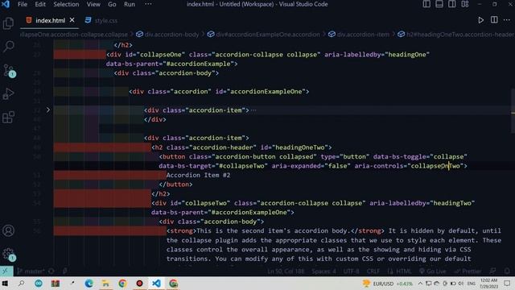Image resolution: width=515 pixels, height=290 pixels.
Task: Close the index.html tab
Action: tap(72, 20)
